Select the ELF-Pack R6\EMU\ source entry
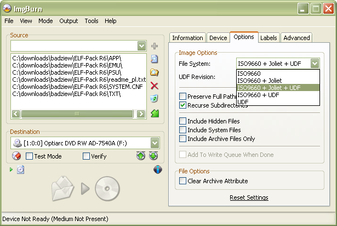 [x=67, y=65]
